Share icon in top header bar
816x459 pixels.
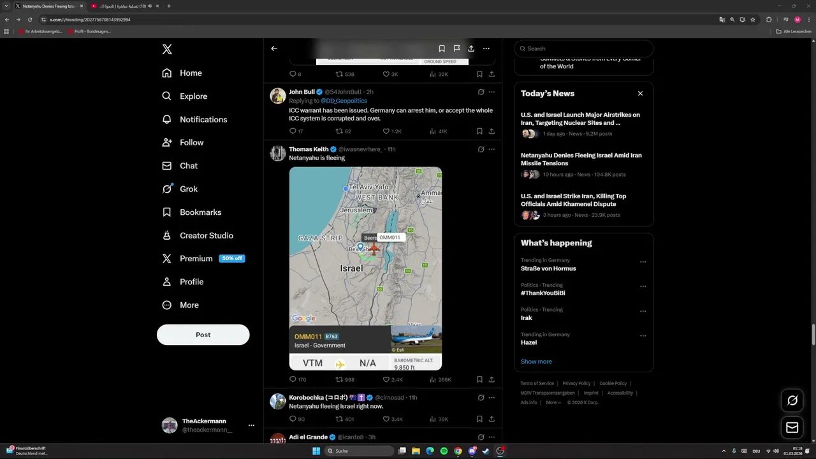pos(471,48)
